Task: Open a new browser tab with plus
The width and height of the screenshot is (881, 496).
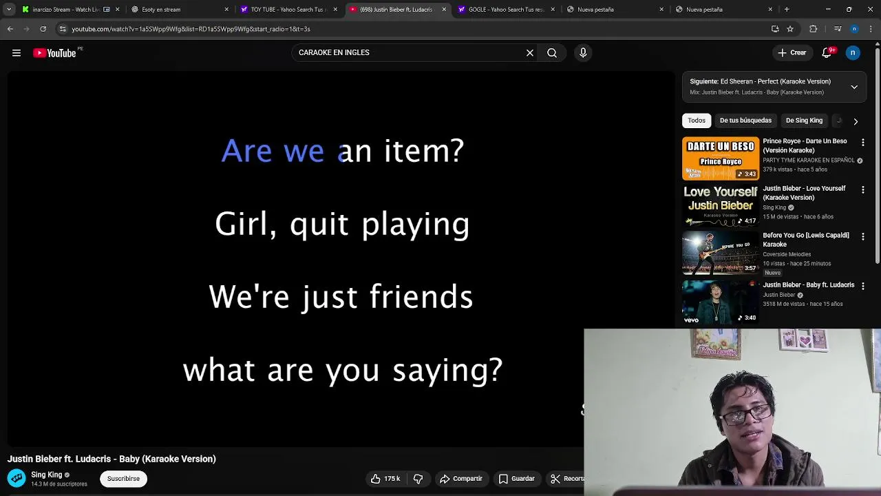Action: coord(787,10)
